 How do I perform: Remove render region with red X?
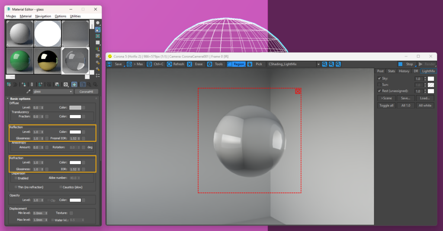(x=298, y=91)
